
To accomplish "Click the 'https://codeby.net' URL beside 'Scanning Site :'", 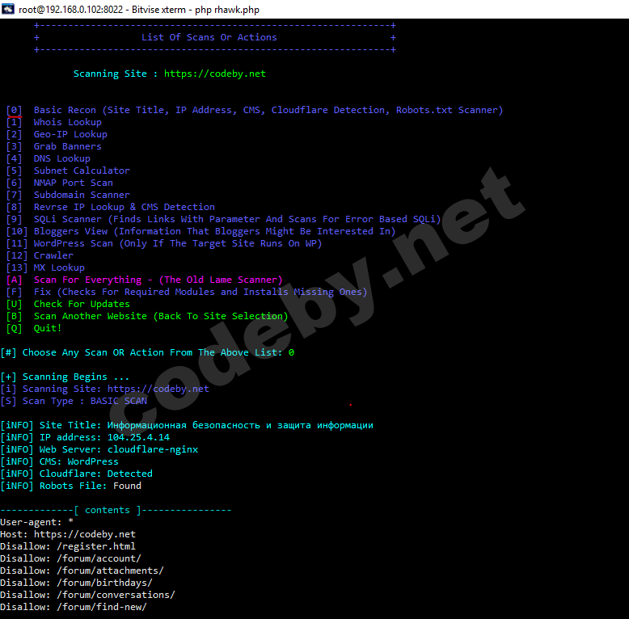I will [214, 74].
